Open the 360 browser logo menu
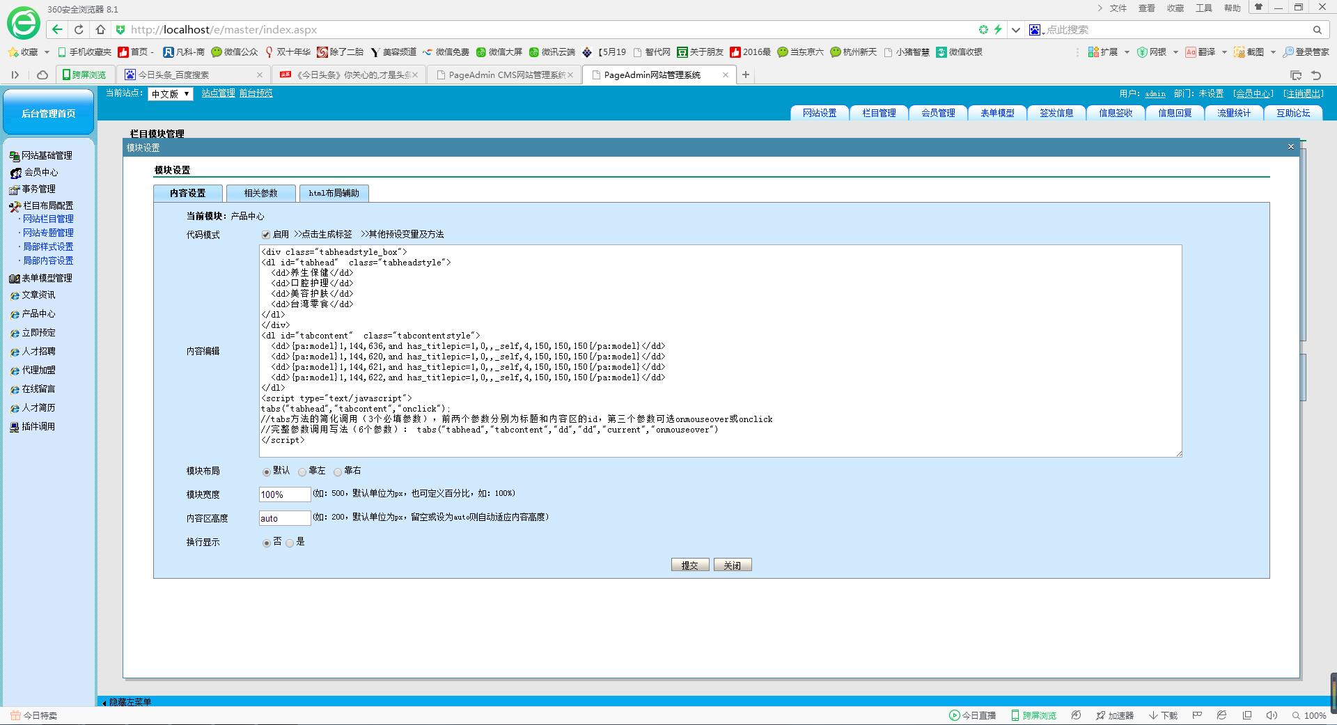This screenshot has width=1337, height=725. (23, 24)
